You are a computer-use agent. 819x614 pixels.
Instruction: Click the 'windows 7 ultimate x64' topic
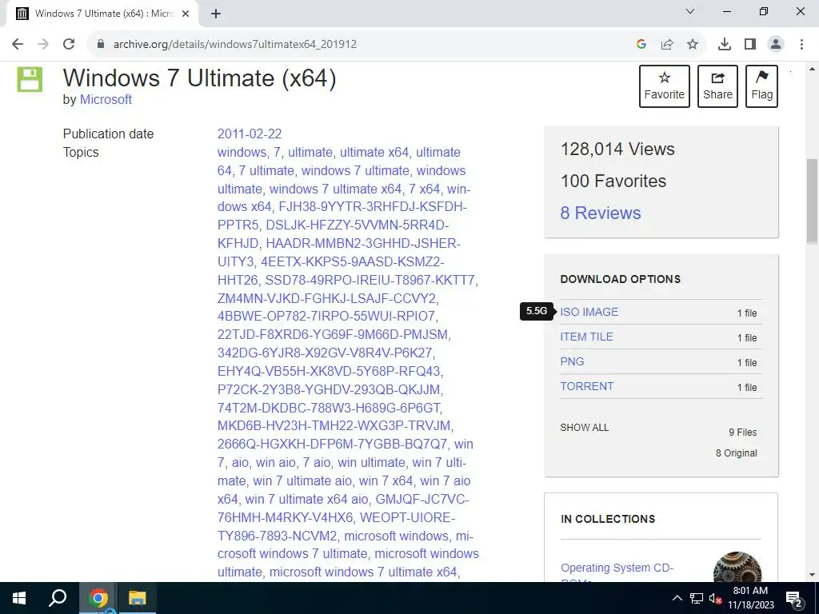pyautogui.click(x=335, y=189)
